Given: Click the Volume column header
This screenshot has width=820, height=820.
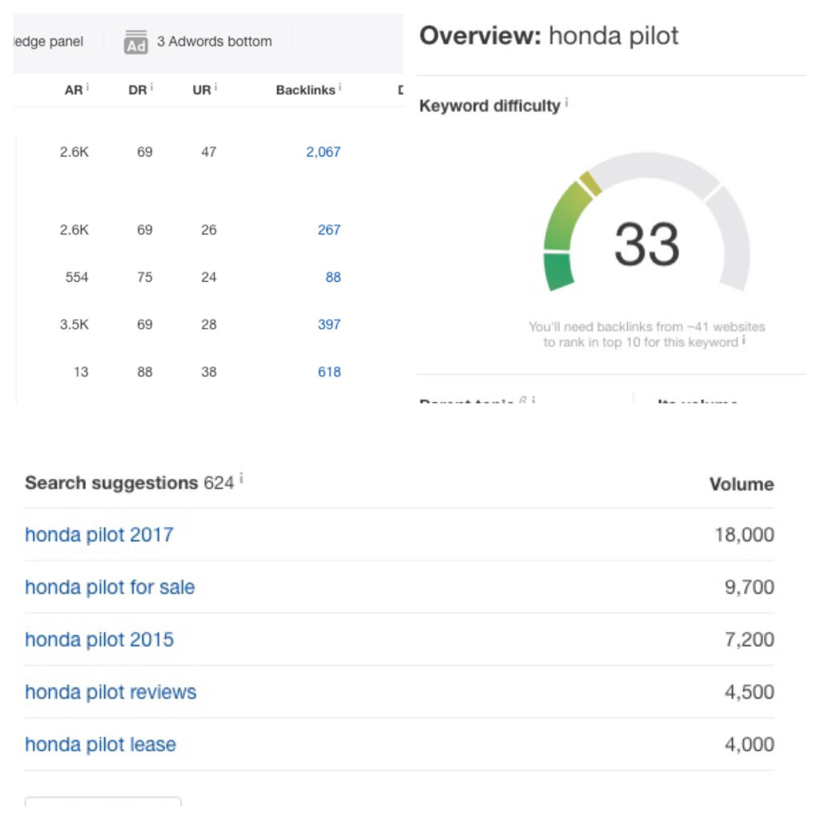Looking at the screenshot, I should 742,484.
